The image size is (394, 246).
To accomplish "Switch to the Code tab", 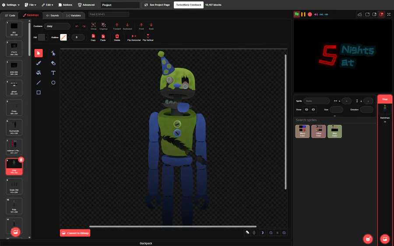I will point(10,16).
